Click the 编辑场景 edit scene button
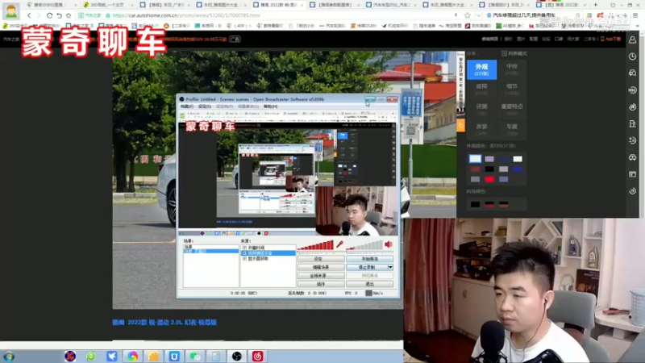 pyautogui.click(x=321, y=267)
